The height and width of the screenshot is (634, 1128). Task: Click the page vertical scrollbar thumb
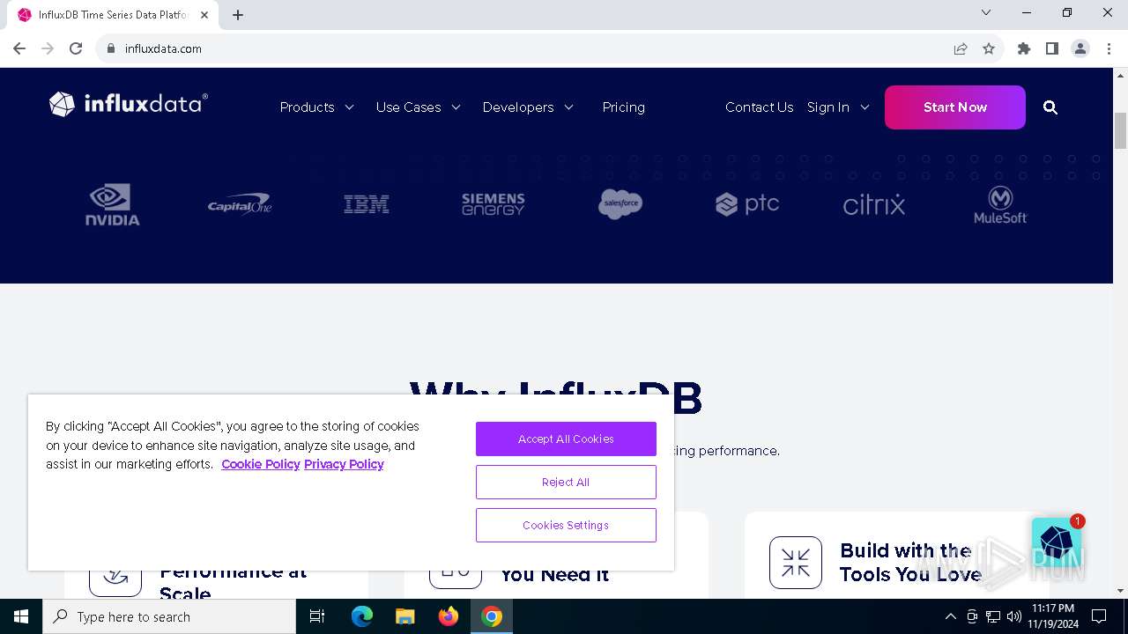pos(1121,131)
